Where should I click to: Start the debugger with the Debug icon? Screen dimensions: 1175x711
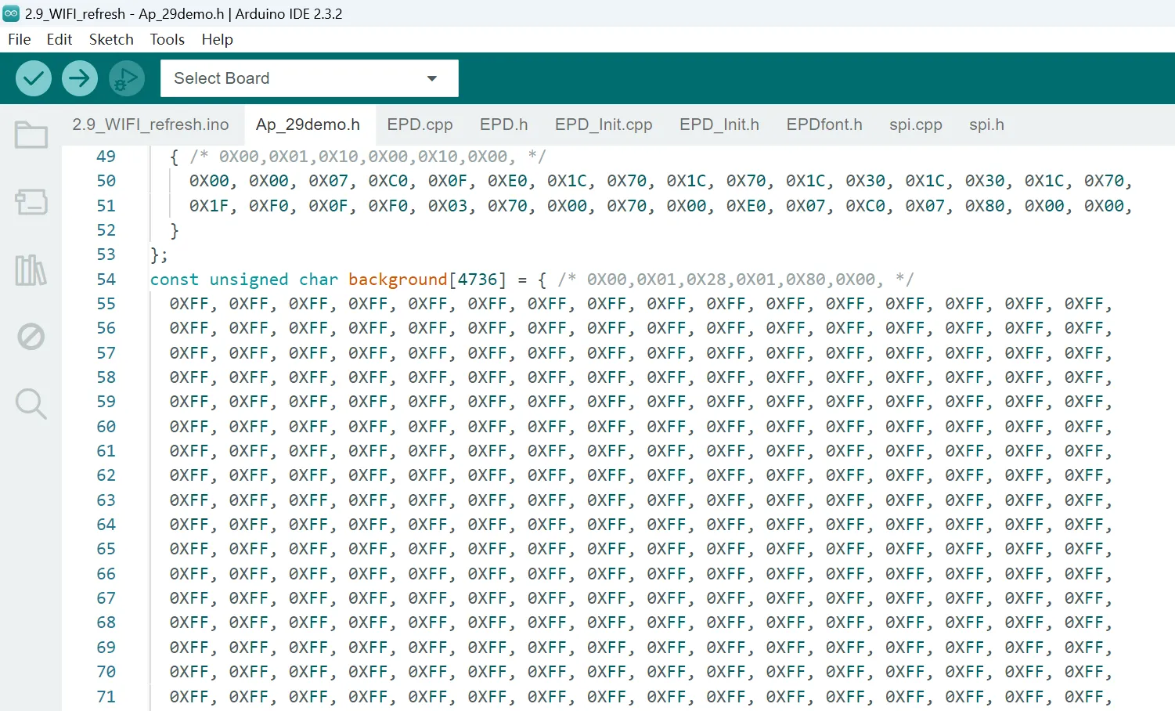126,78
